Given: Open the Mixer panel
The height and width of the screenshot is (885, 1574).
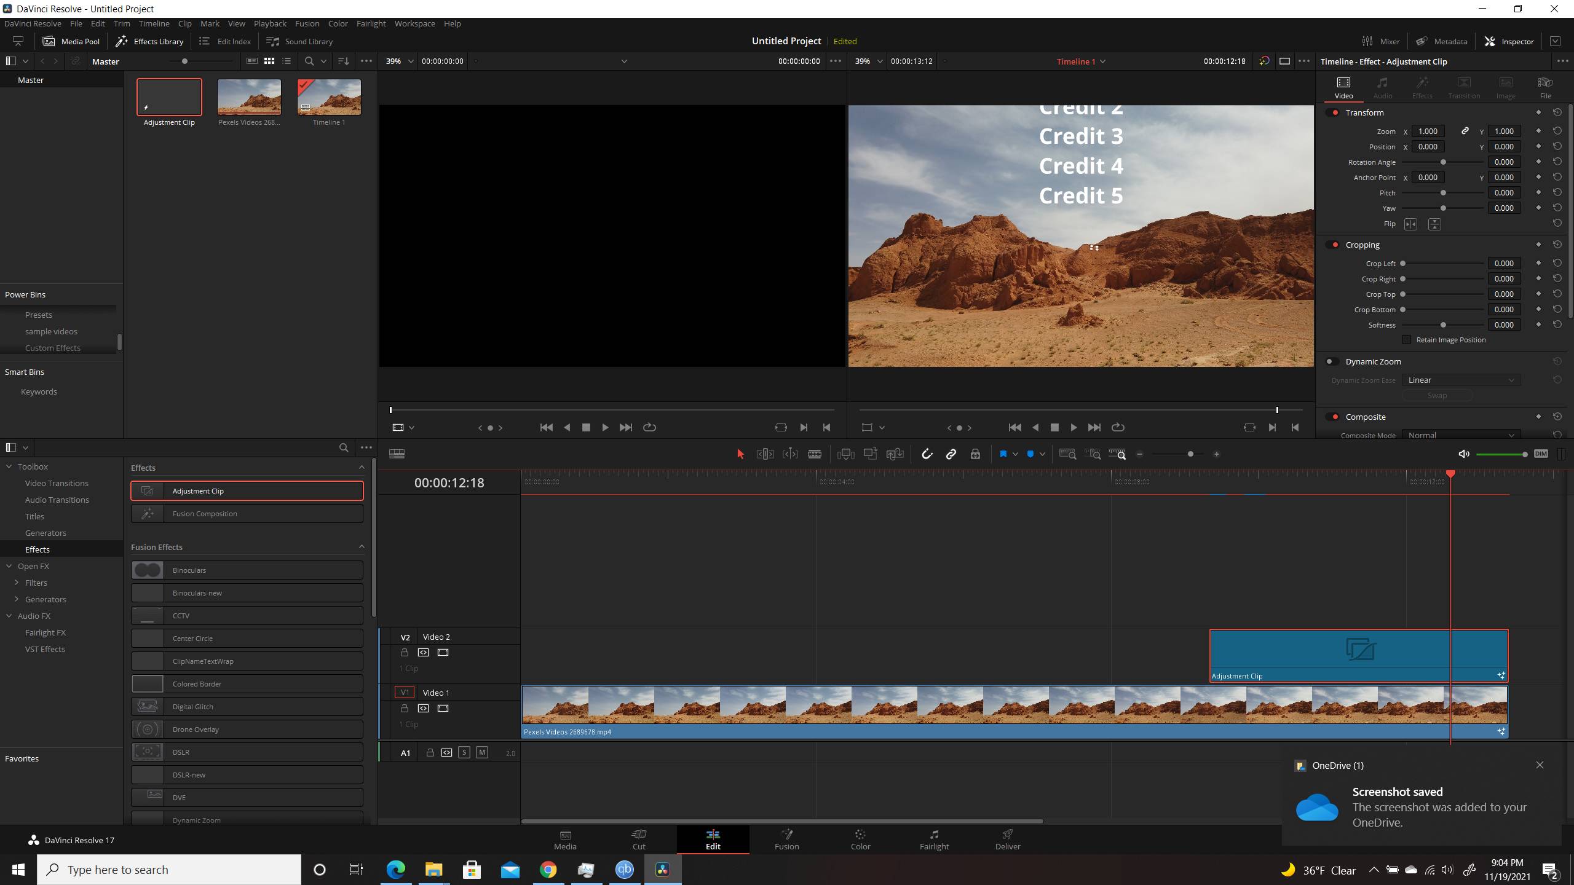Looking at the screenshot, I should (1380, 42).
